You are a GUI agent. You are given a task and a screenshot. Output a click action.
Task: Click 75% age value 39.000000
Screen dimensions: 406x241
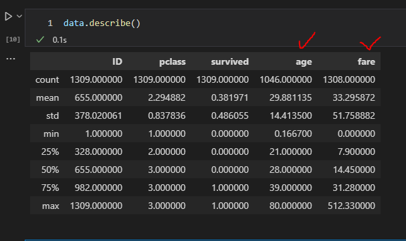pos(290,188)
